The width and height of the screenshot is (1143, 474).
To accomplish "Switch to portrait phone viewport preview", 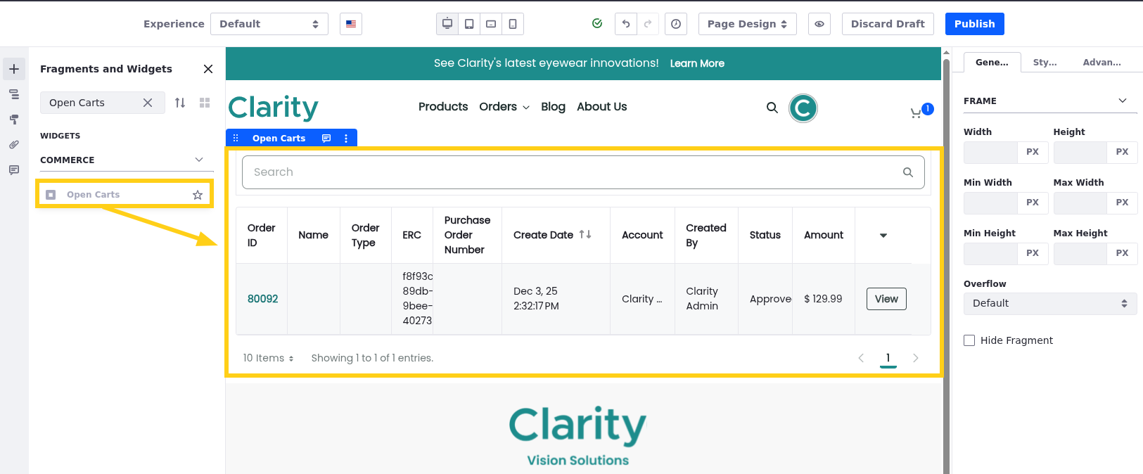I will [x=513, y=24].
